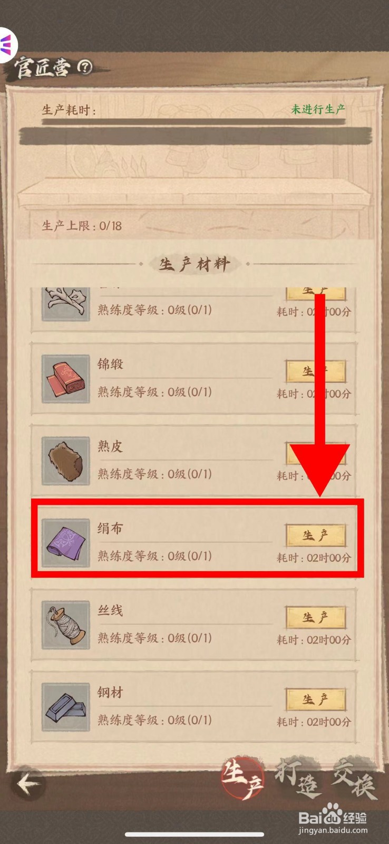Select the 熟皮 brown fur icon
The height and width of the screenshot is (844, 389).
coord(66,461)
